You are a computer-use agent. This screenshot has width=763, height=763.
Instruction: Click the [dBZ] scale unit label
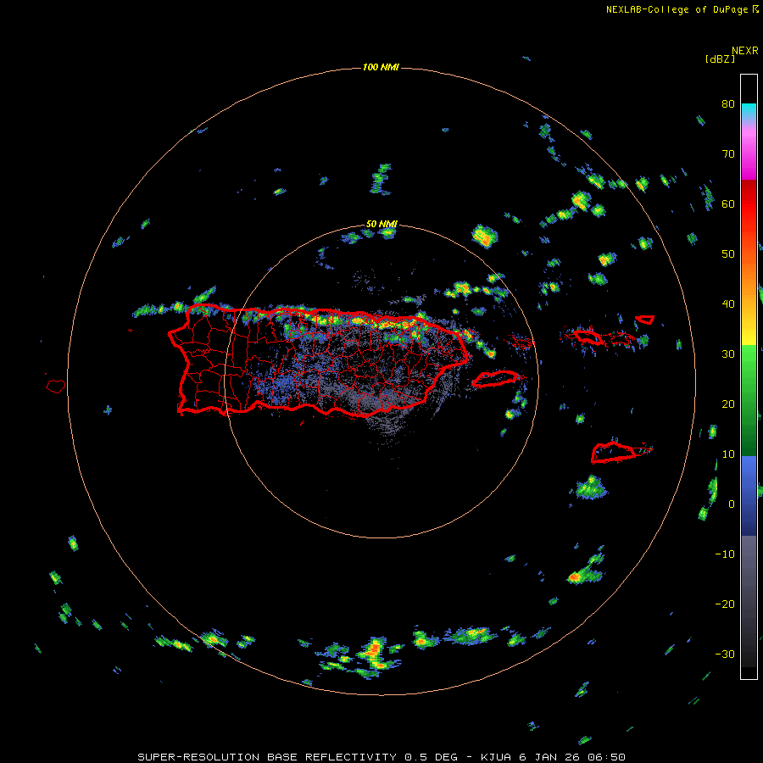[720, 59]
